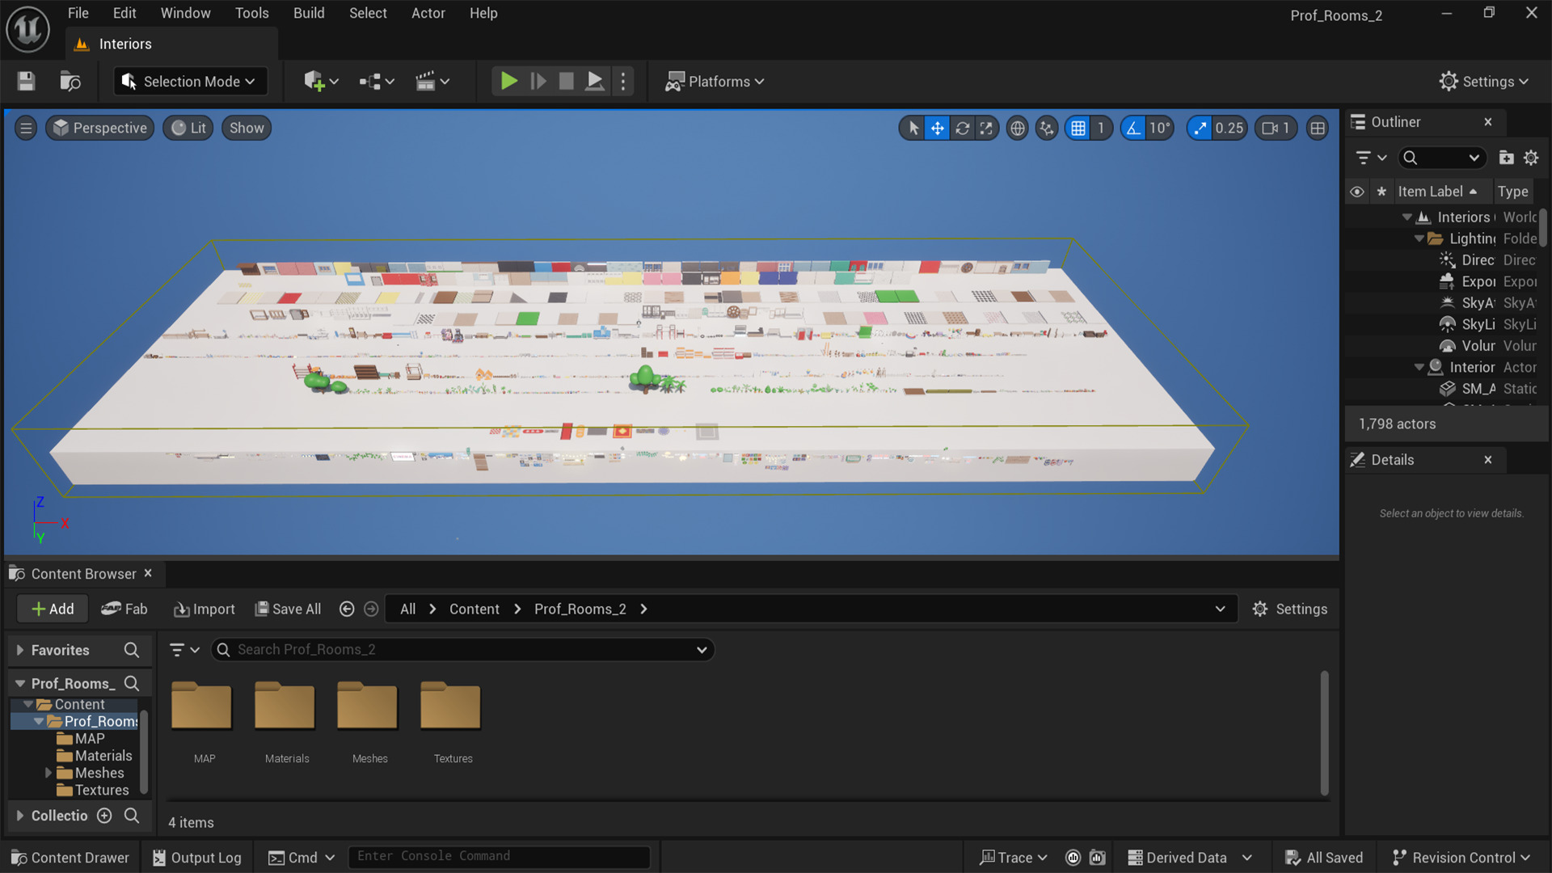Image resolution: width=1552 pixels, height=873 pixels.
Task: Select the rotate transform tool
Action: pyautogui.click(x=962, y=128)
